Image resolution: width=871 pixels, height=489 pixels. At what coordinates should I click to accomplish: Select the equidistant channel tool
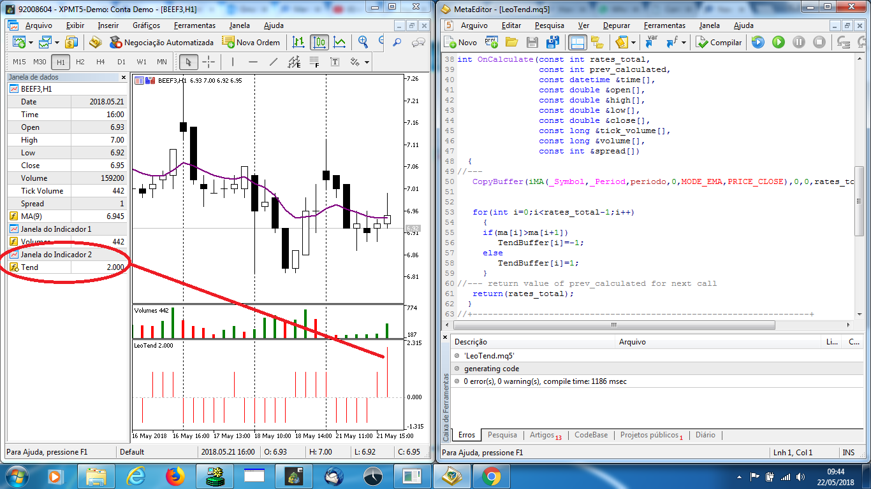(x=294, y=62)
